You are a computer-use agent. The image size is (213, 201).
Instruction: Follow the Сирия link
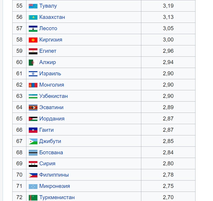point(47,163)
